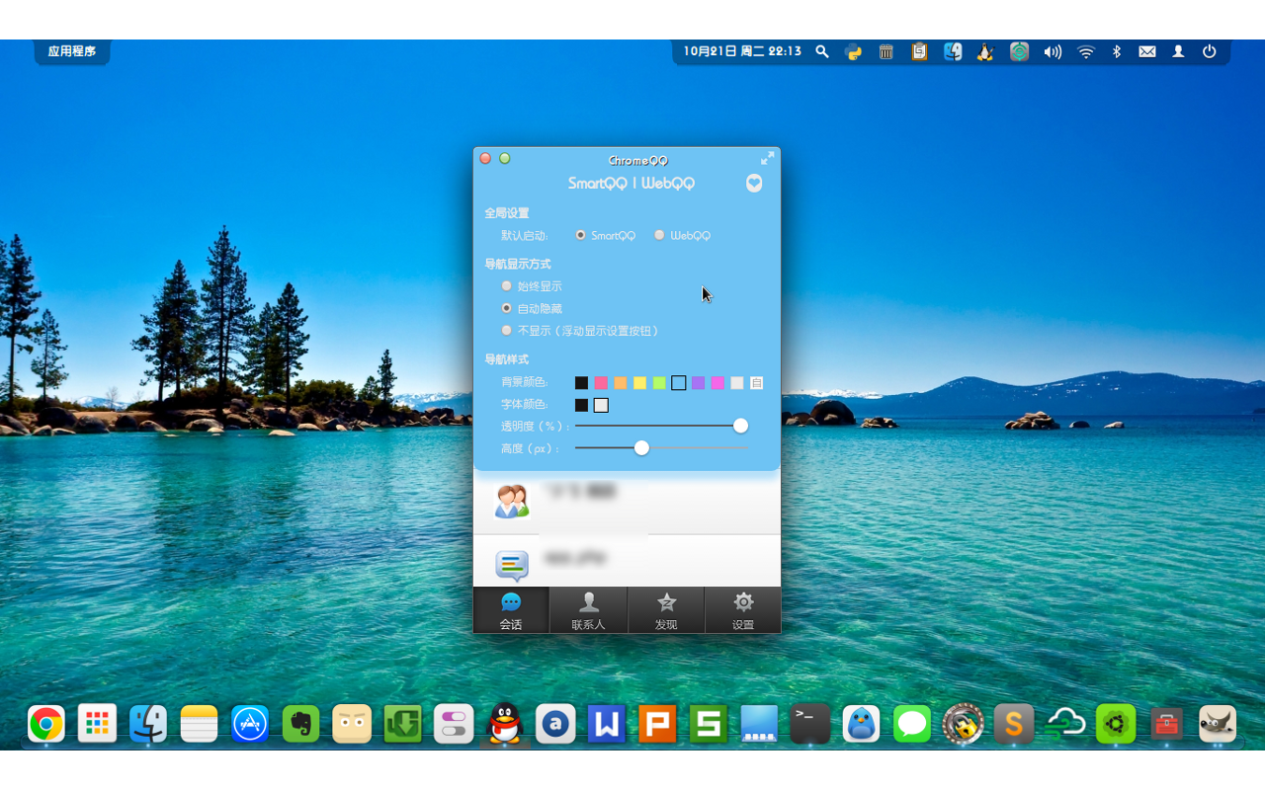Click the green circular tray icon
Screen dimensions: 1265x790
coord(1019,52)
